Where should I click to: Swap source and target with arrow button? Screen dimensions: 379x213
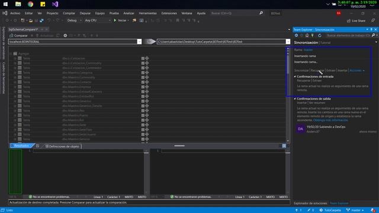[x=149, y=41]
